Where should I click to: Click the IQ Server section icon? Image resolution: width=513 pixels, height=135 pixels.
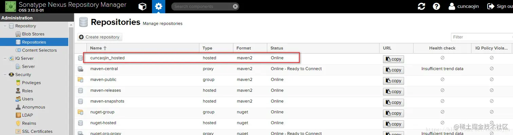tap(12, 58)
